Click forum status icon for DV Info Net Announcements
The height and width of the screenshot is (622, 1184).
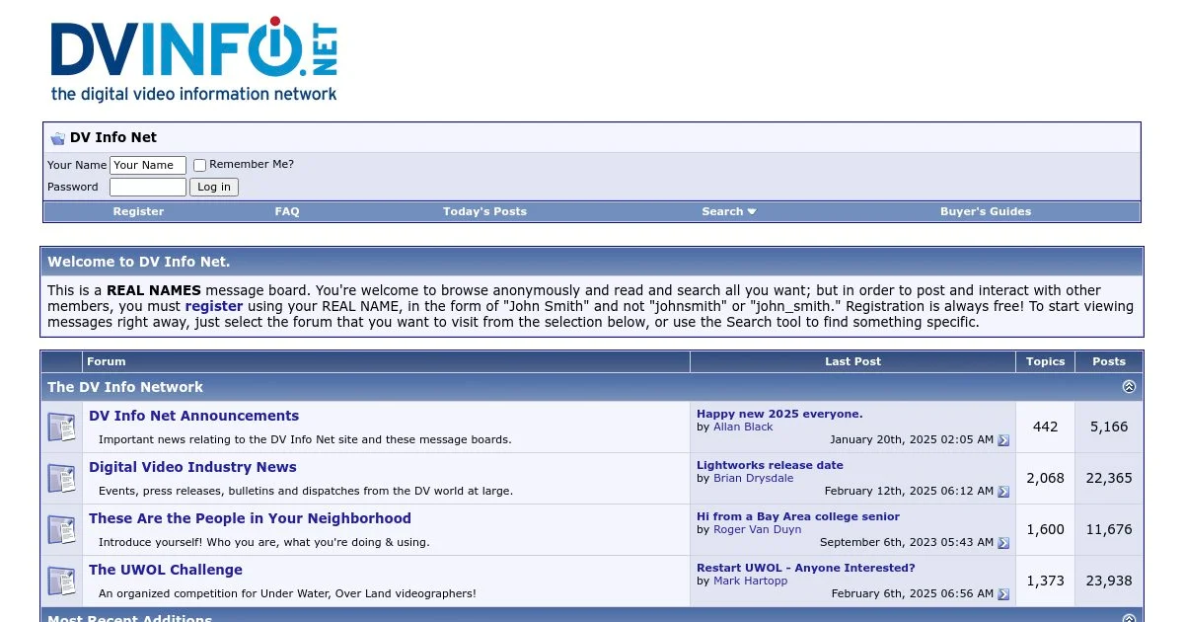pos(61,428)
